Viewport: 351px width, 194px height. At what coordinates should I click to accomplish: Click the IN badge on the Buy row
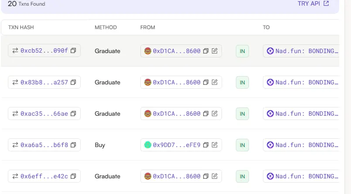tap(242, 145)
